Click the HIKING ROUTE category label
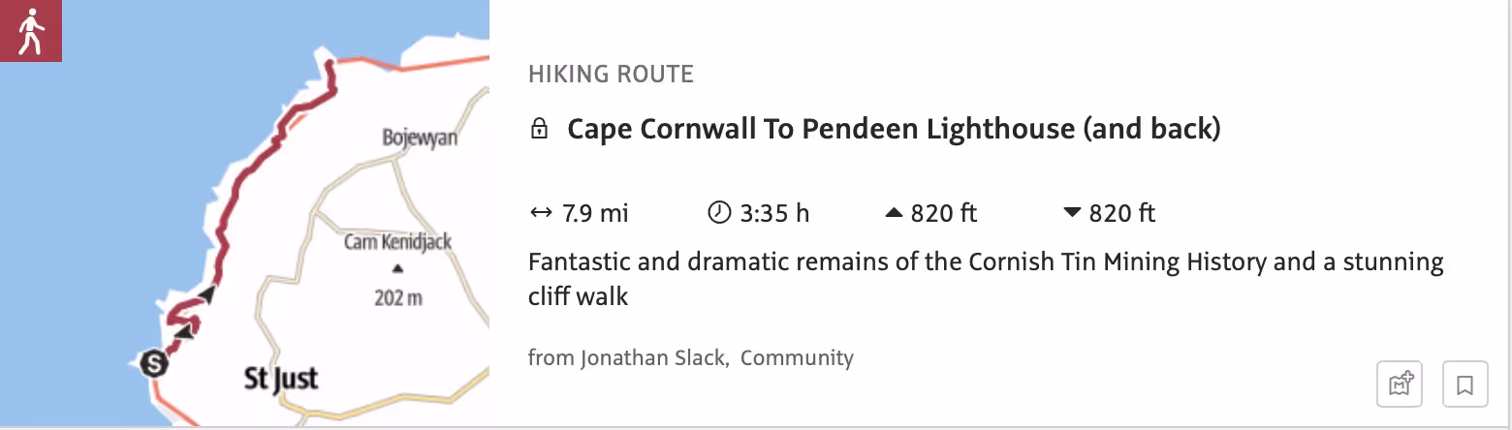 611,74
